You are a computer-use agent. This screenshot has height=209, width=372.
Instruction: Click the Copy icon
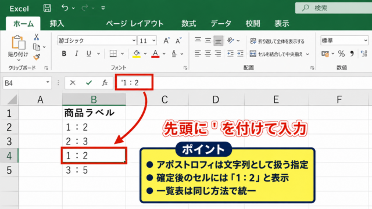36,47
